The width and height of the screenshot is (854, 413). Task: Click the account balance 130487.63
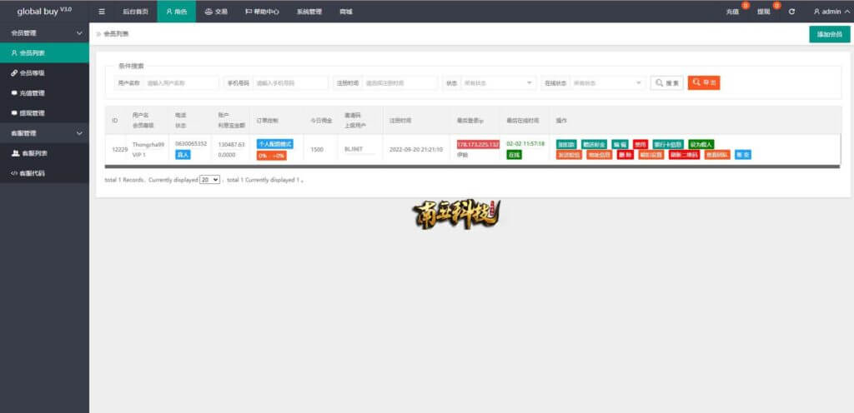[232, 145]
